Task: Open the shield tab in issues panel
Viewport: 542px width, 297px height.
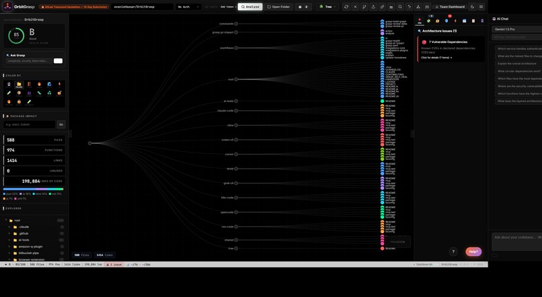Action: (447, 21)
